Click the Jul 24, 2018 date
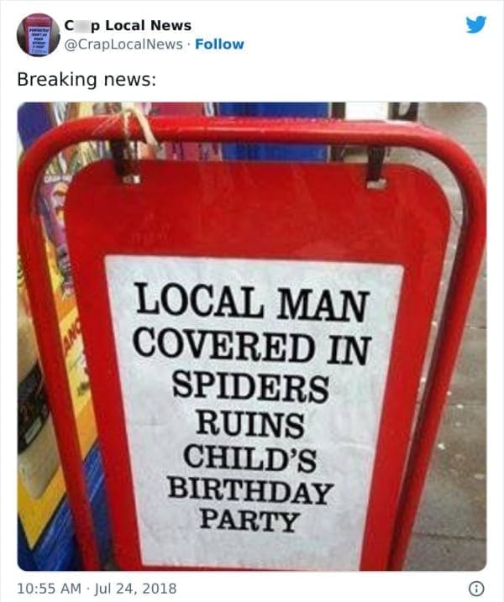This screenshot has width=504, height=602. 135,589
